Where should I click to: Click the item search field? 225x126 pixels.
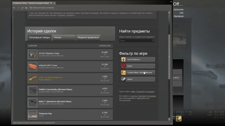tap(135, 41)
